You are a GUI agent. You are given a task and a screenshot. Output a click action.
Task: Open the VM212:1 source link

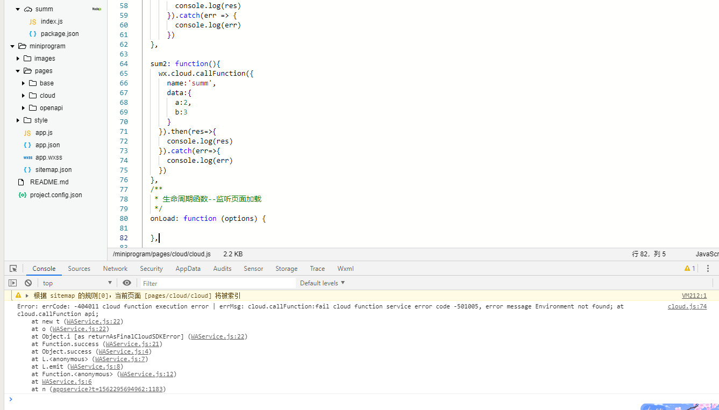694,296
